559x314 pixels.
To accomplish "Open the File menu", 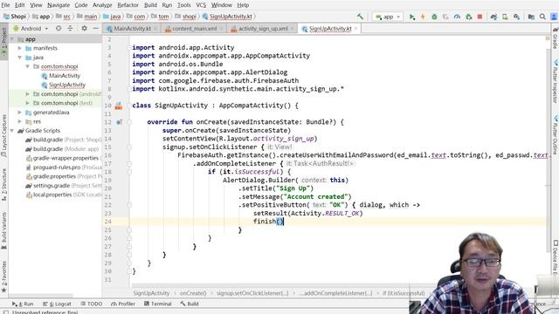I will click(6, 5).
